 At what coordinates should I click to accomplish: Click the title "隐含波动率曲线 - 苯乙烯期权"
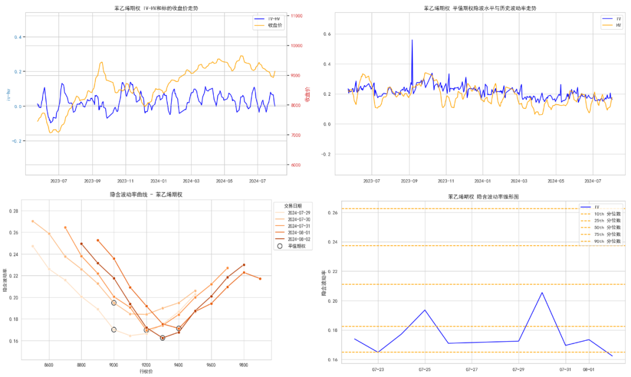click(146, 194)
